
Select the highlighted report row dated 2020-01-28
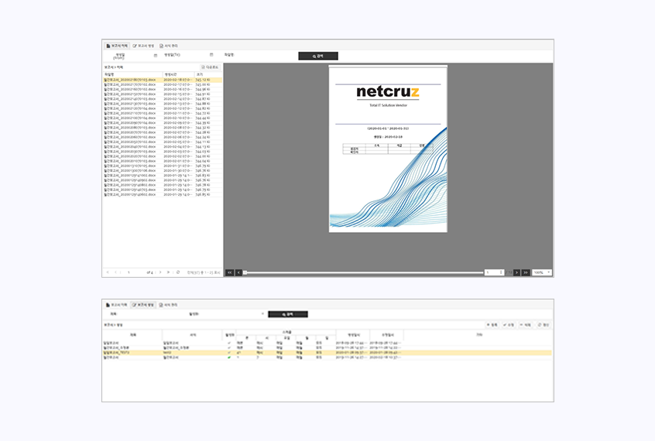[x=327, y=353]
